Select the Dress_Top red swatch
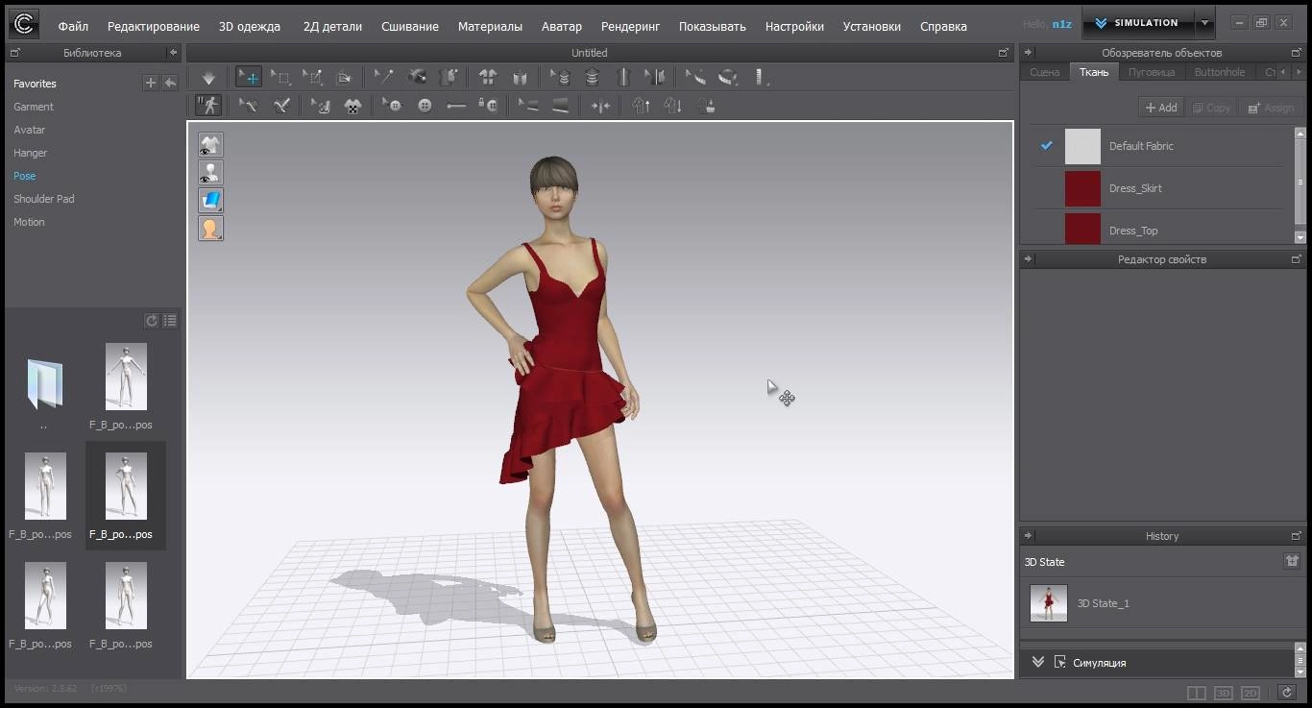Screen dimensions: 1312x708 1082,228
